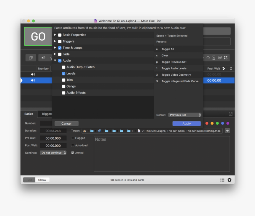Click the Group cue toolbar icon
Screen dimensions: 255x216
tap(31, 58)
